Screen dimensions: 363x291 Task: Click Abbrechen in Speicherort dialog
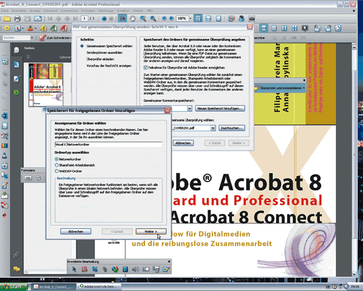(75, 231)
